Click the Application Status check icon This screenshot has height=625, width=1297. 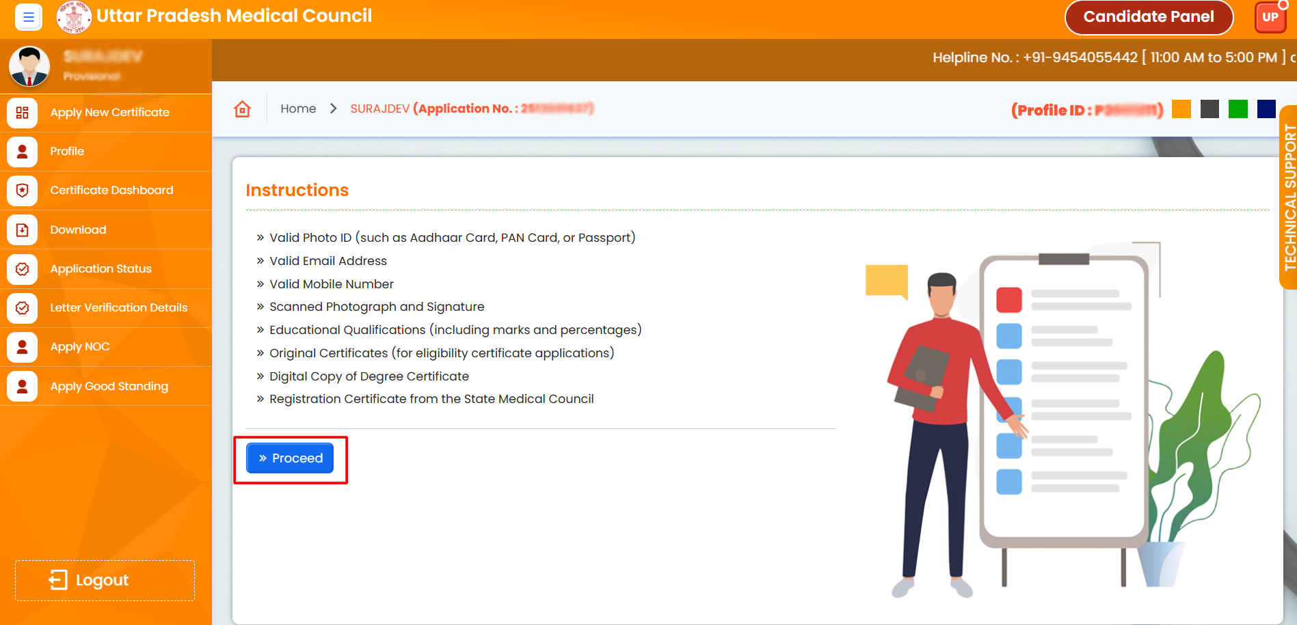[23, 269]
